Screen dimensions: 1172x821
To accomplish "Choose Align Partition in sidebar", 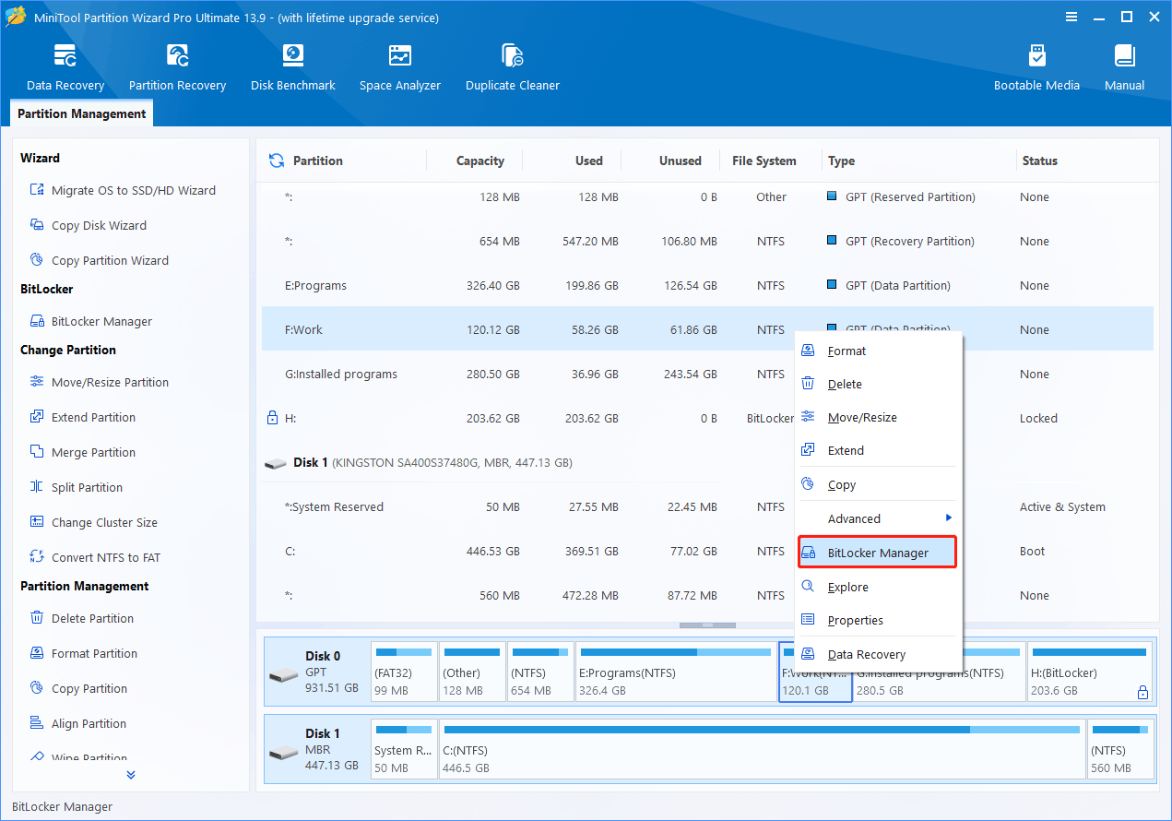I will coord(77,723).
